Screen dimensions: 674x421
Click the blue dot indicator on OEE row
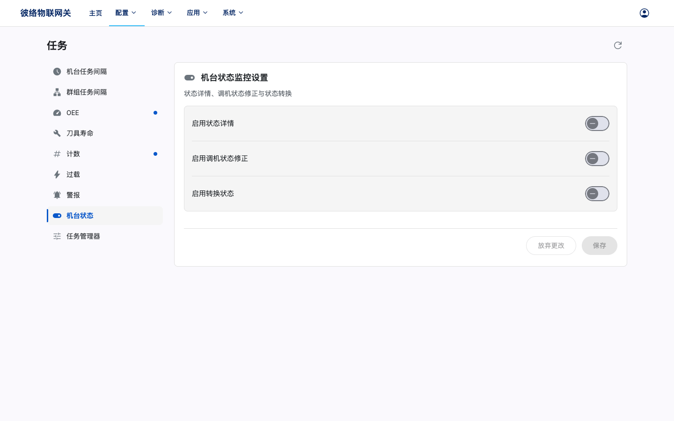point(155,113)
